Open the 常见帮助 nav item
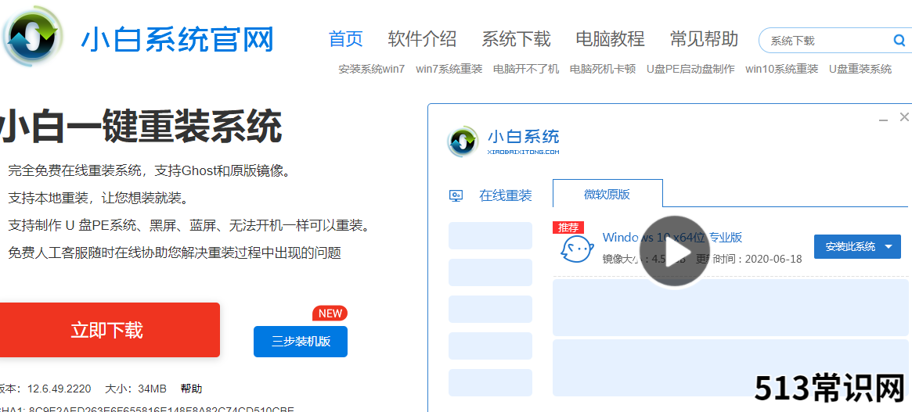This screenshot has height=412, width=912. [704, 40]
